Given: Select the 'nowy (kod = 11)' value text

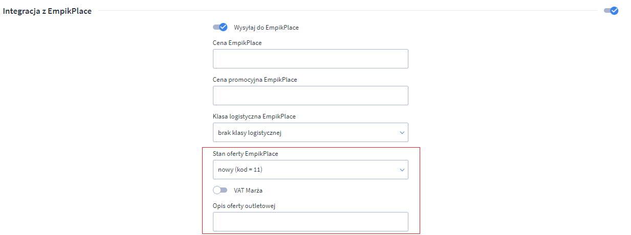Looking at the screenshot, I should point(240,170).
